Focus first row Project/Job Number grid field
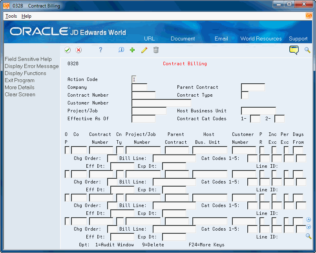Viewport: 316px width, 253px height. [143, 150]
